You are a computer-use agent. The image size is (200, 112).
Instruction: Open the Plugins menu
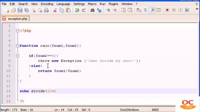click(x=113, y=4)
